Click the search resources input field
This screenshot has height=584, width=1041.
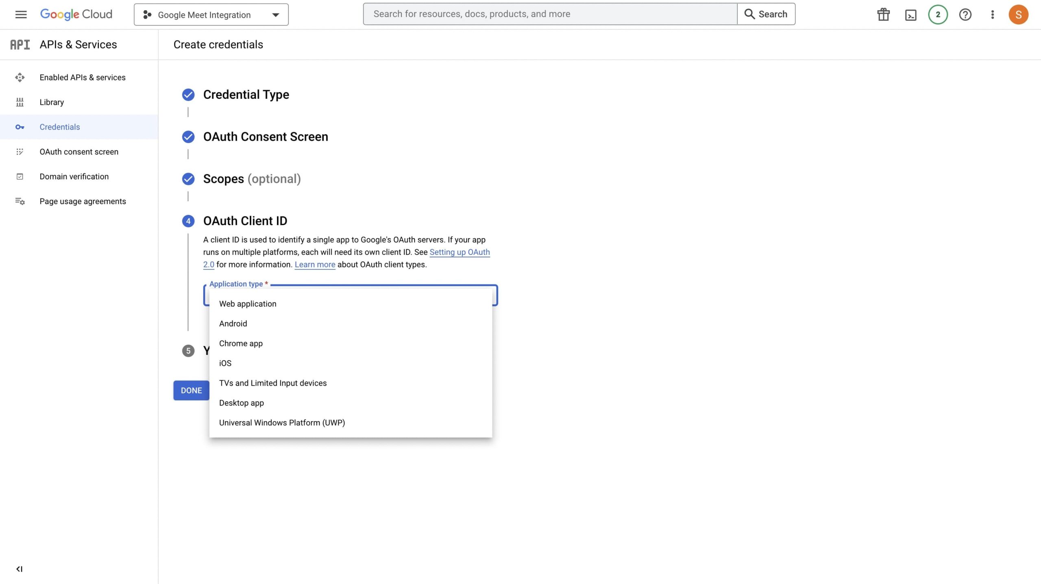pos(550,14)
